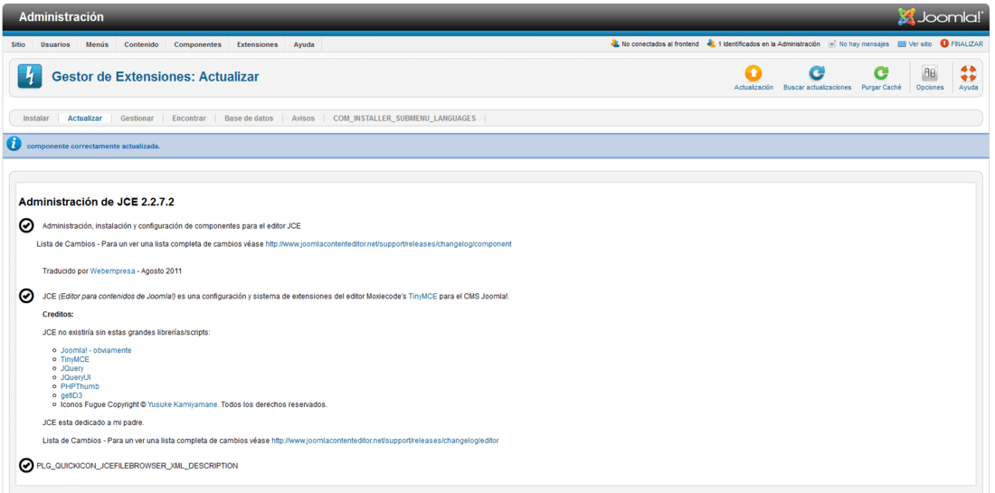995x493 pixels.
Task: Open the PHPThumb credits link
Action: [80, 386]
